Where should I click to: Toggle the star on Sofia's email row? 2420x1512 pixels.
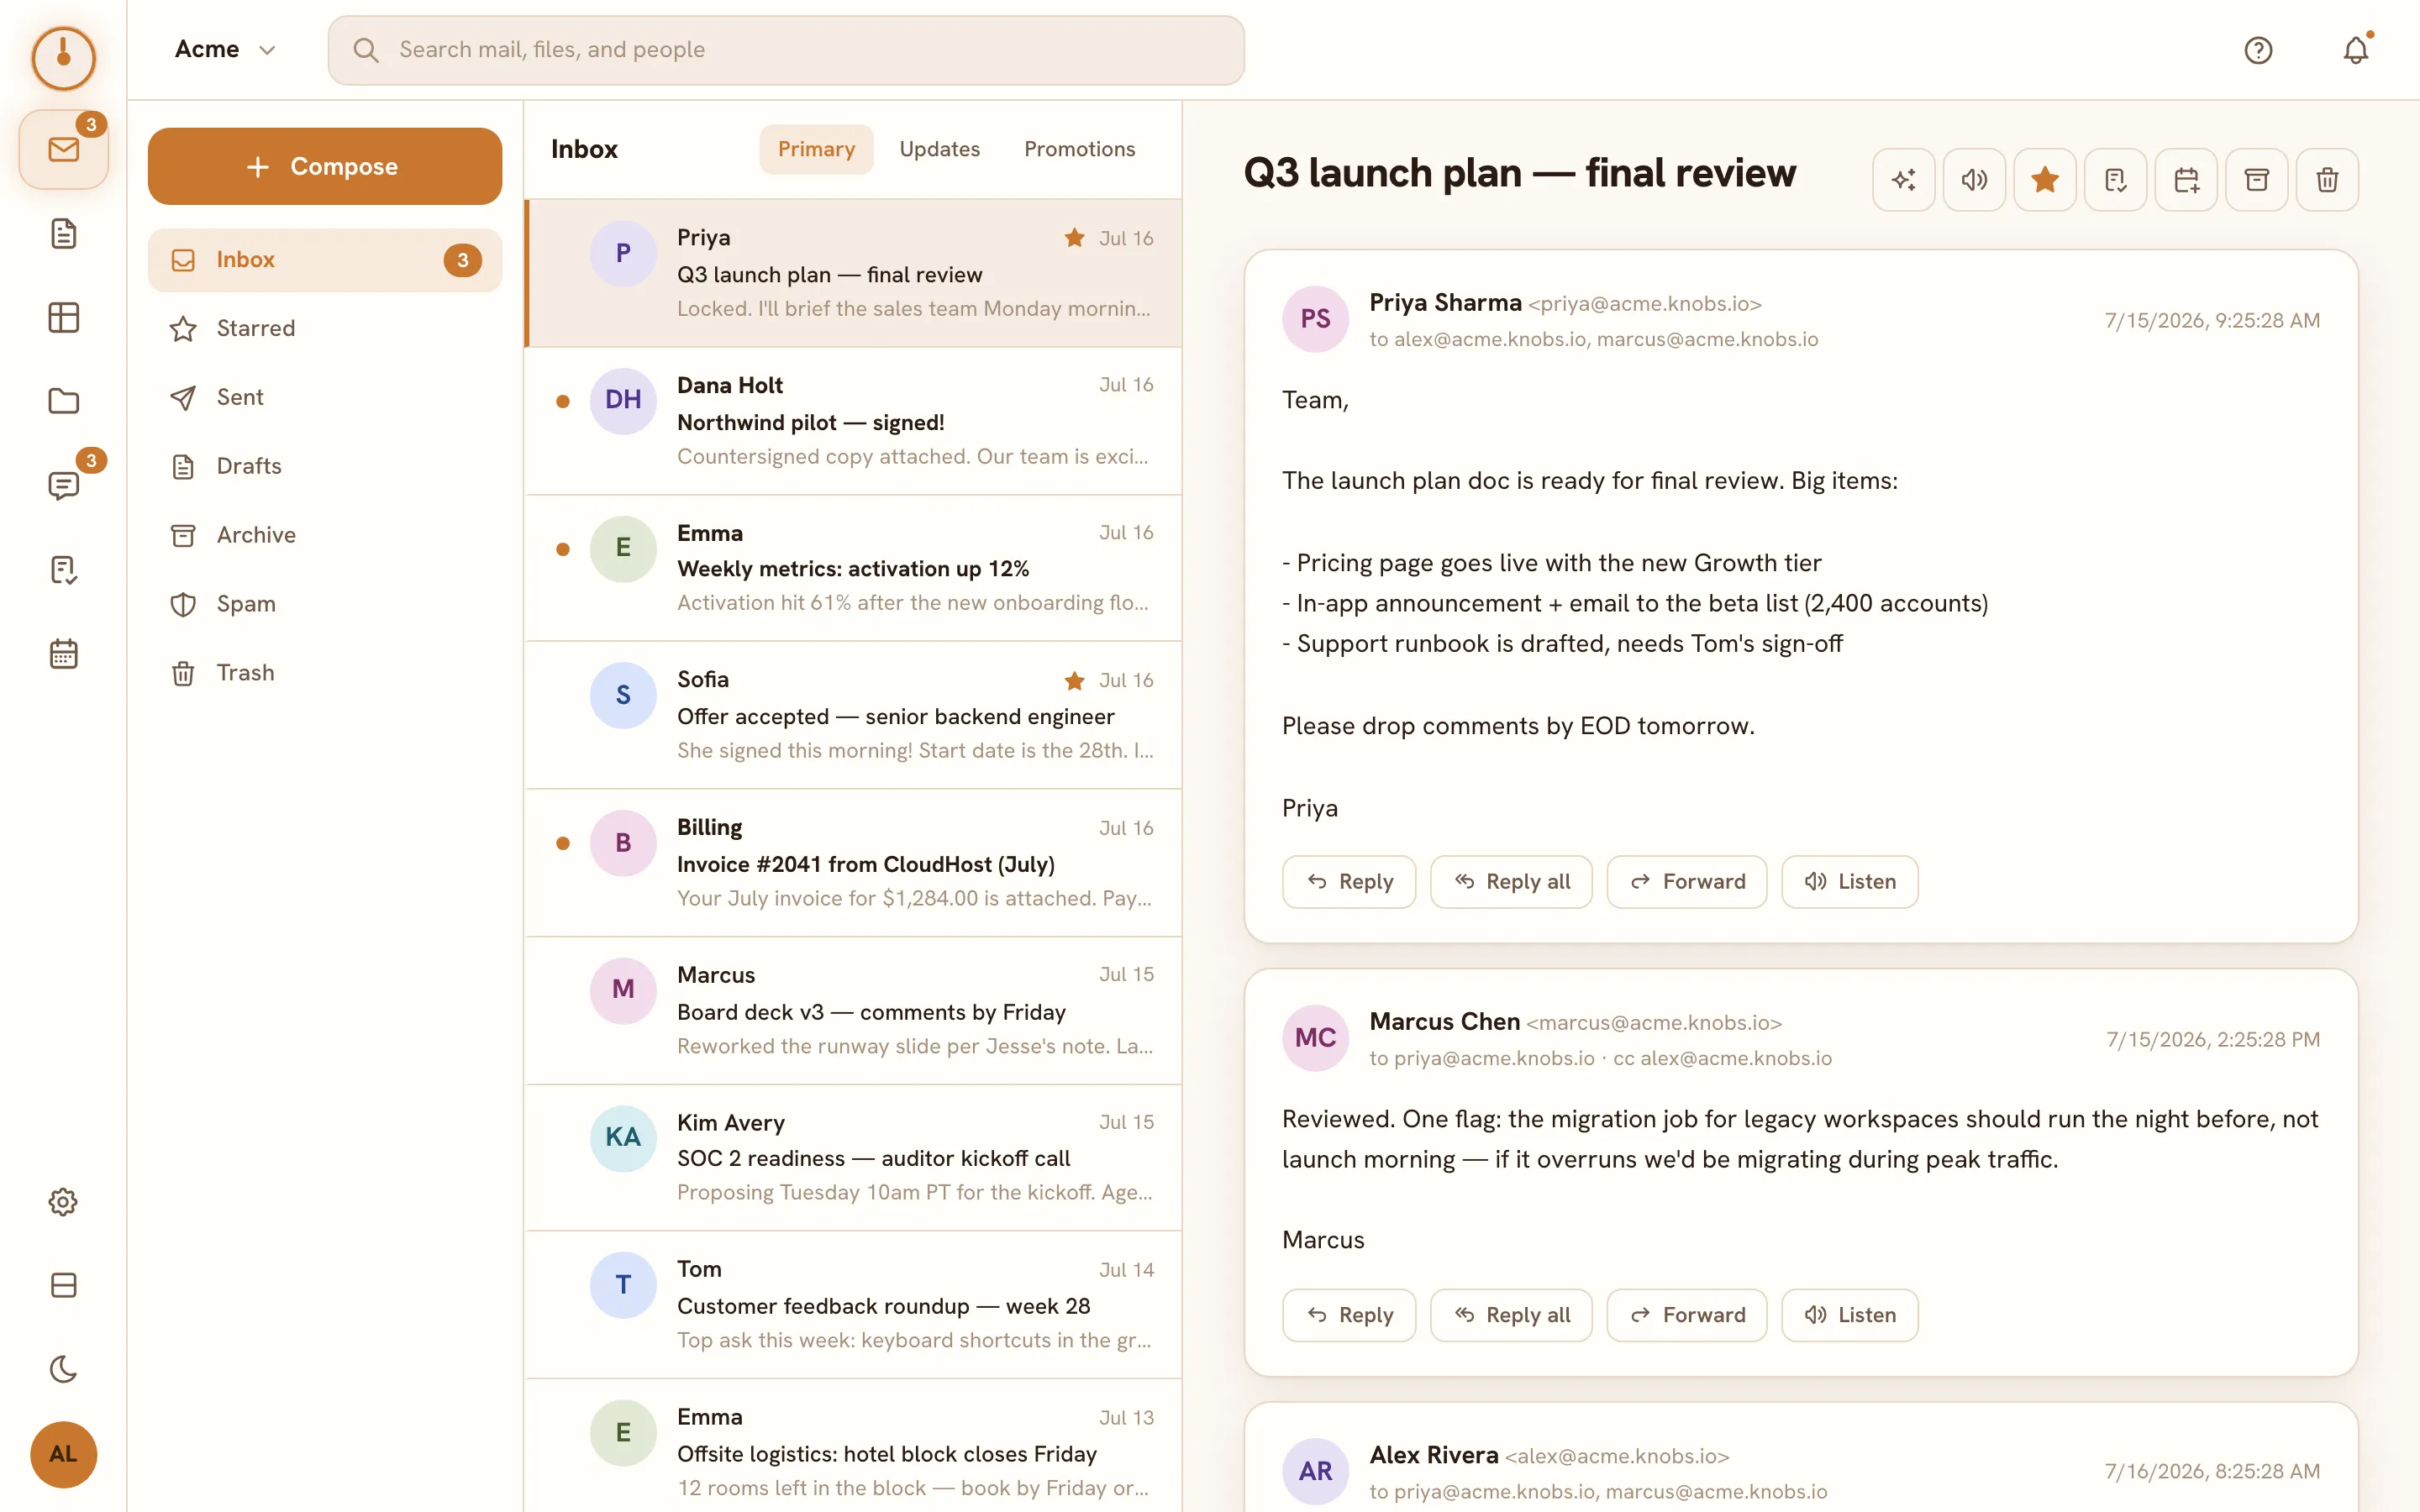[1075, 681]
